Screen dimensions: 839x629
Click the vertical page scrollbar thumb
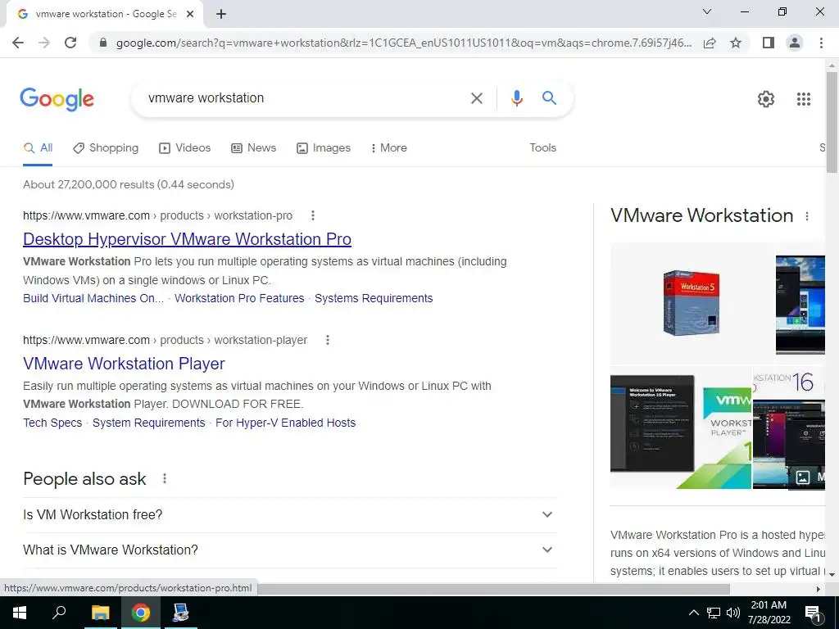click(832, 123)
